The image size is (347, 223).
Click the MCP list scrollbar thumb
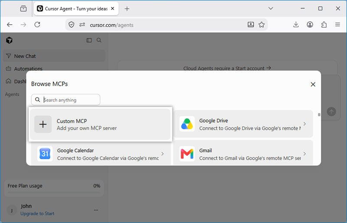[x=319, y=114]
